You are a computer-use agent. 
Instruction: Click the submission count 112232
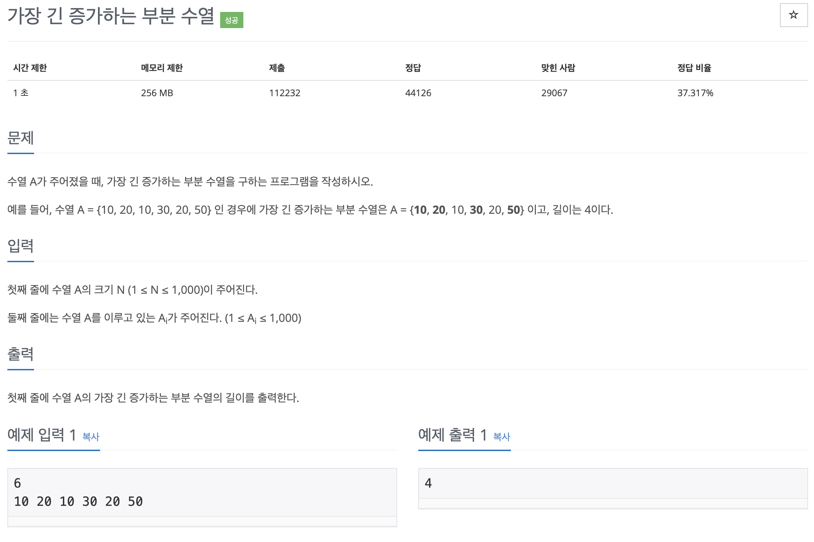285,93
